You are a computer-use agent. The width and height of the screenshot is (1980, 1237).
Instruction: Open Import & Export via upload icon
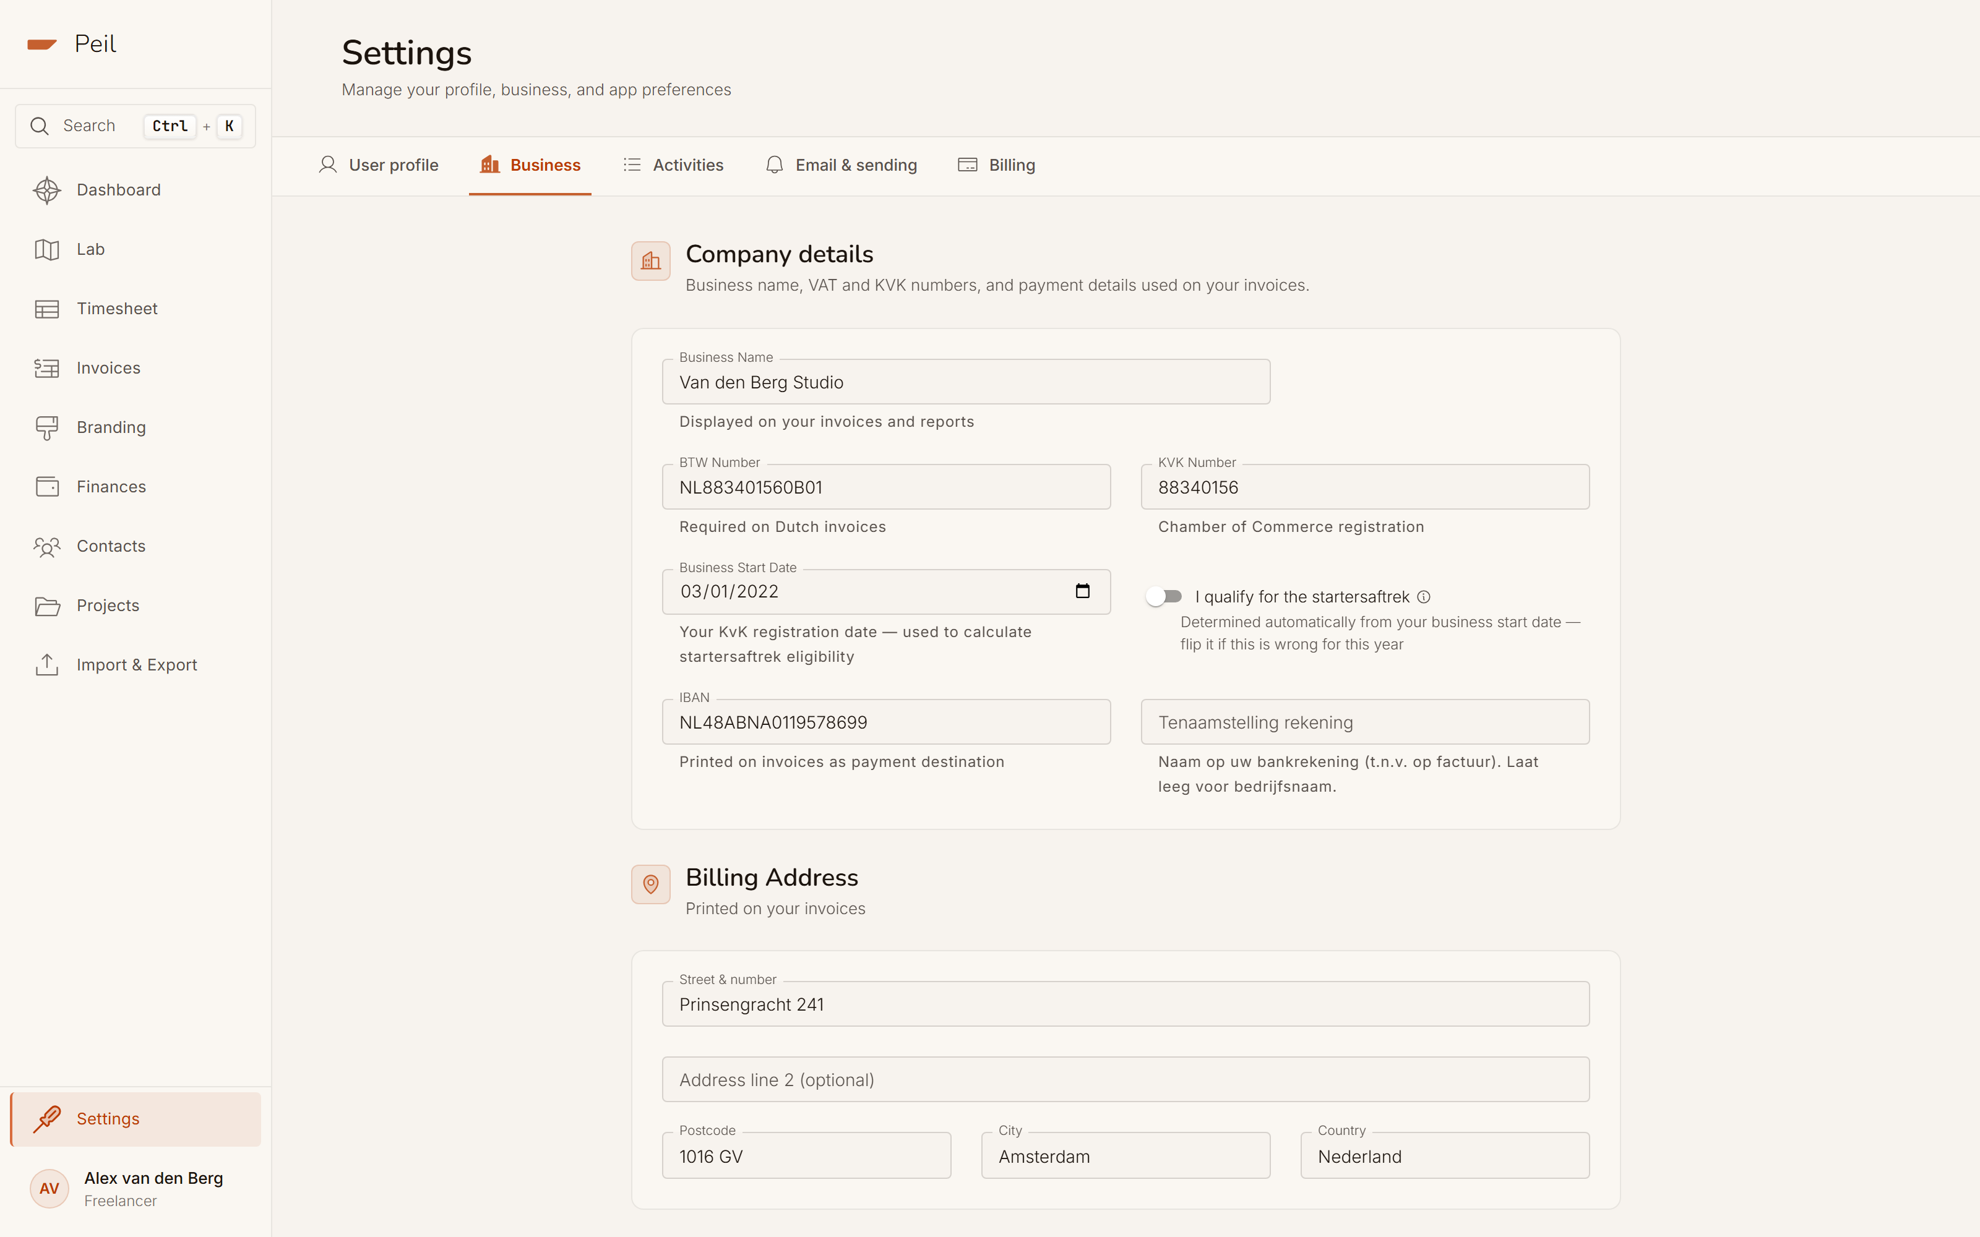tap(46, 665)
